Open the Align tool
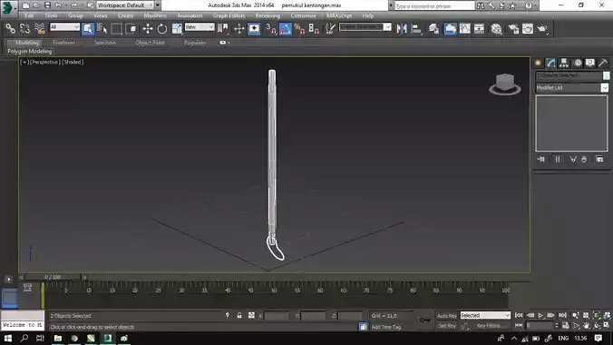Image resolution: width=613 pixels, height=345 pixels. pos(416,28)
